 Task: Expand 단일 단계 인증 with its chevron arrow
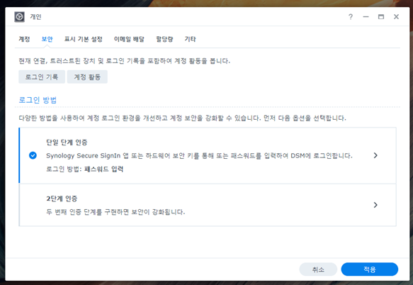375,155
